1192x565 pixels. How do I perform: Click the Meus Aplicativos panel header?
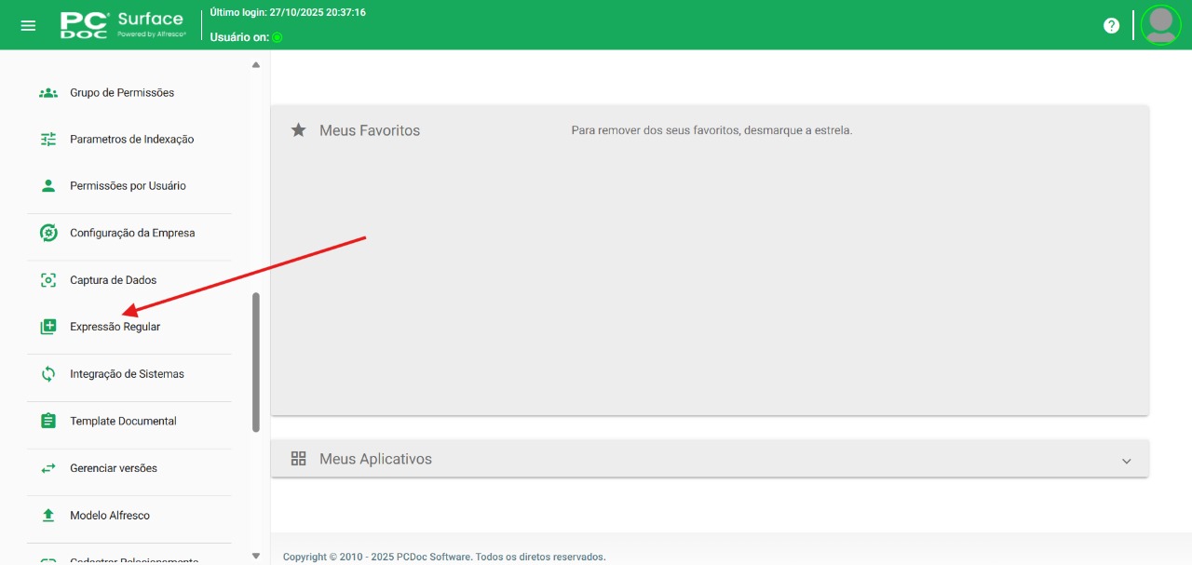click(x=375, y=459)
